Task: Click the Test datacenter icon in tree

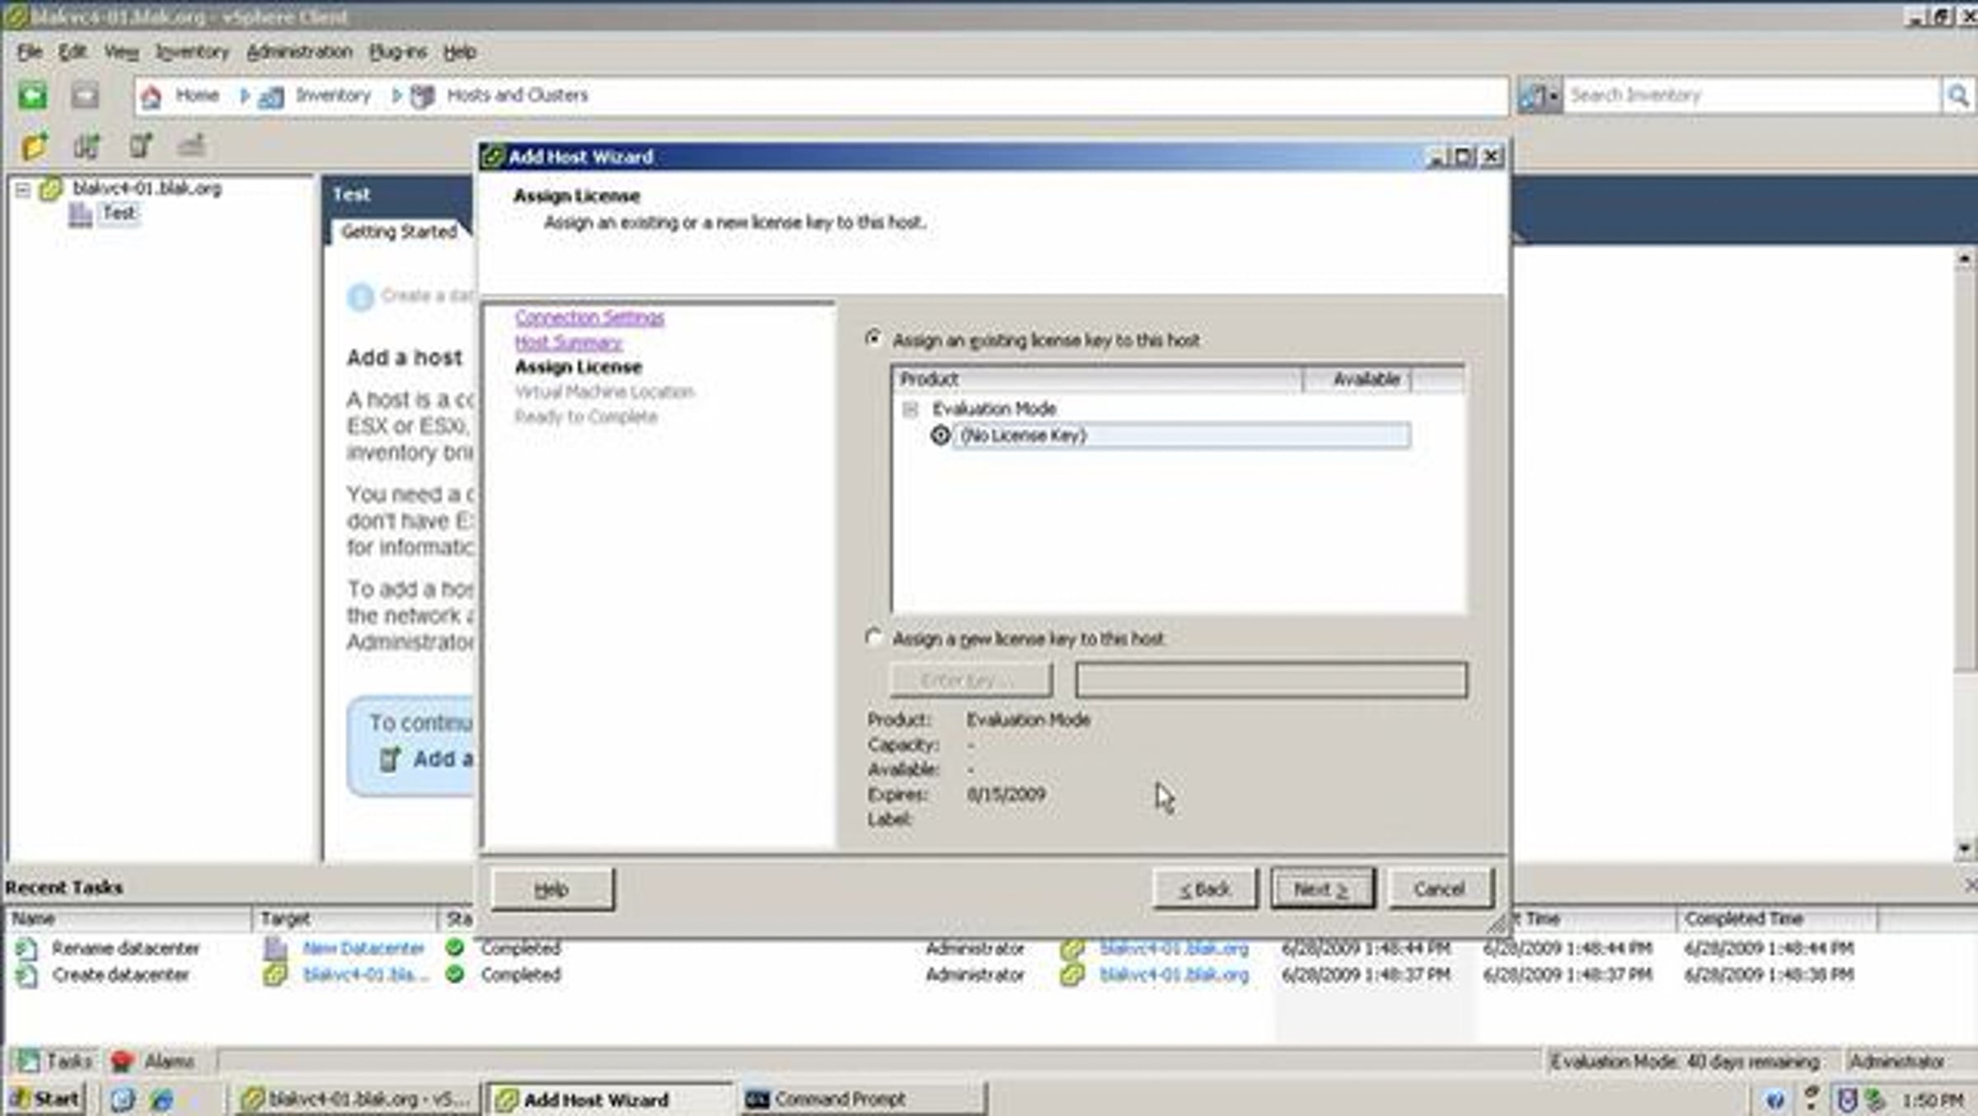Action: pyautogui.click(x=80, y=214)
